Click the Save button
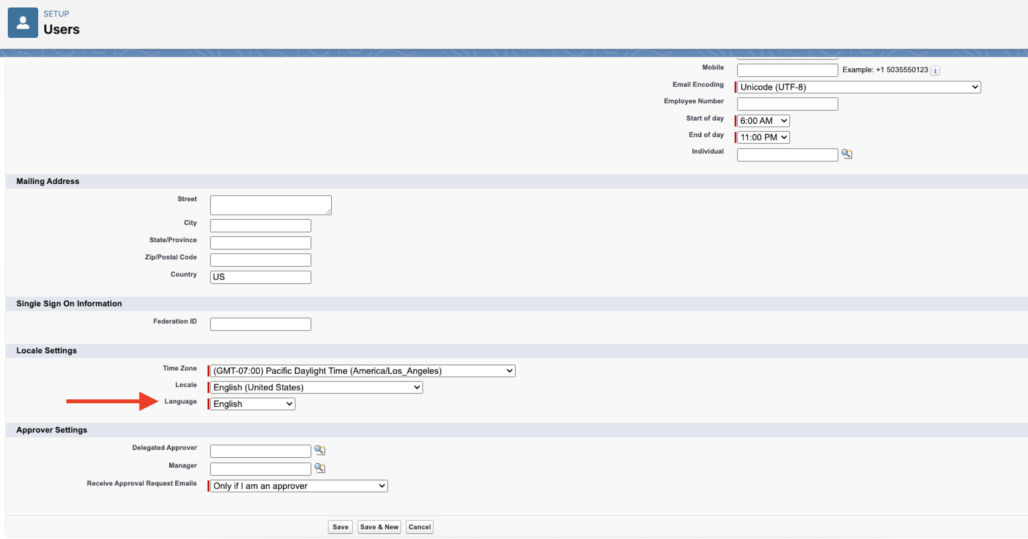The image size is (1028, 539). coord(340,527)
